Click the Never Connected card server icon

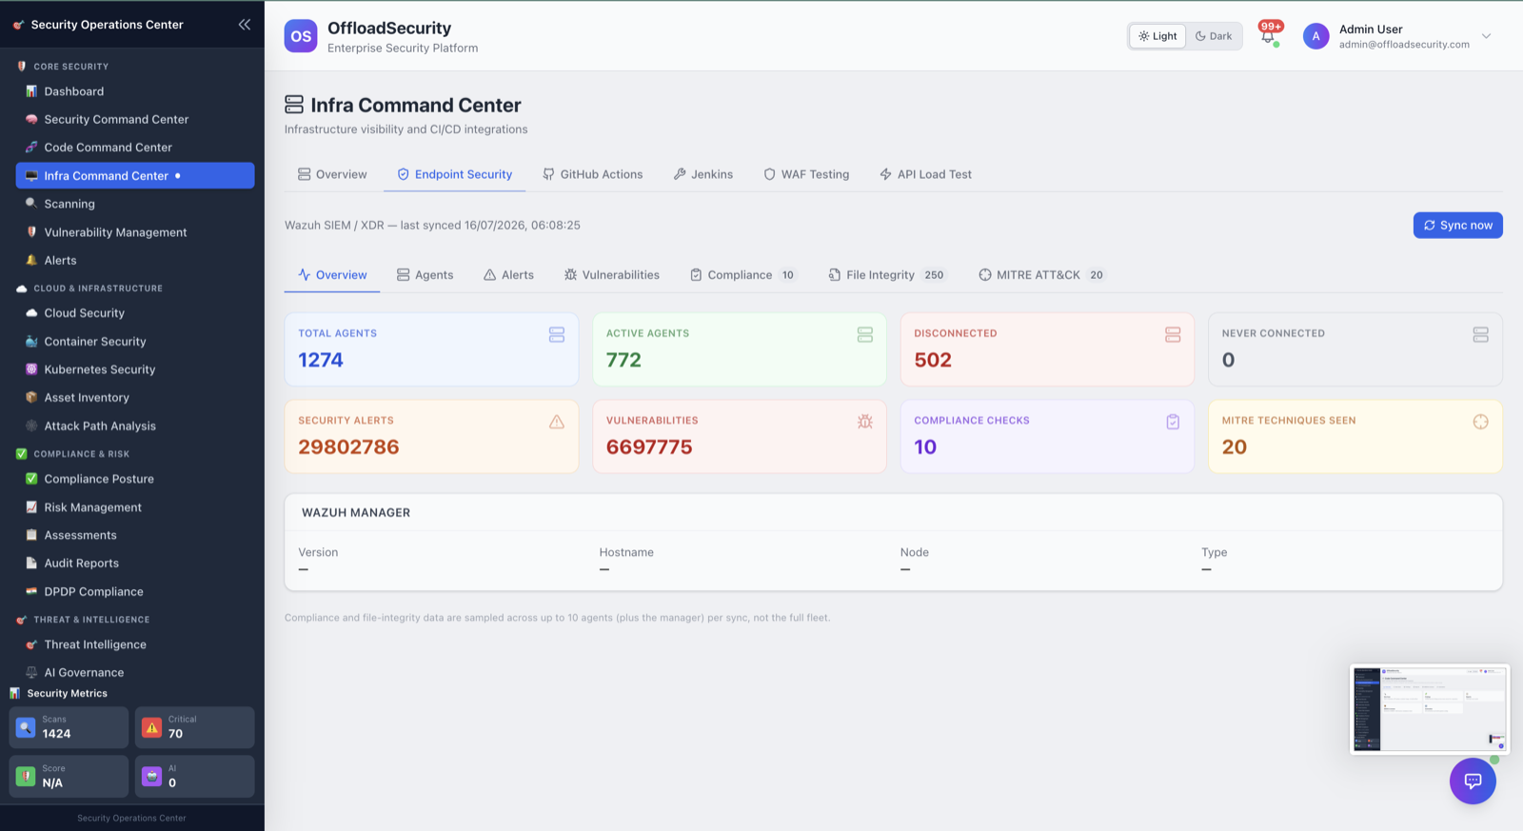pyautogui.click(x=1480, y=335)
